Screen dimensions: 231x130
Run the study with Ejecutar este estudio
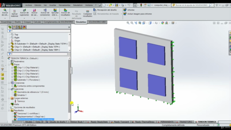[55, 12]
